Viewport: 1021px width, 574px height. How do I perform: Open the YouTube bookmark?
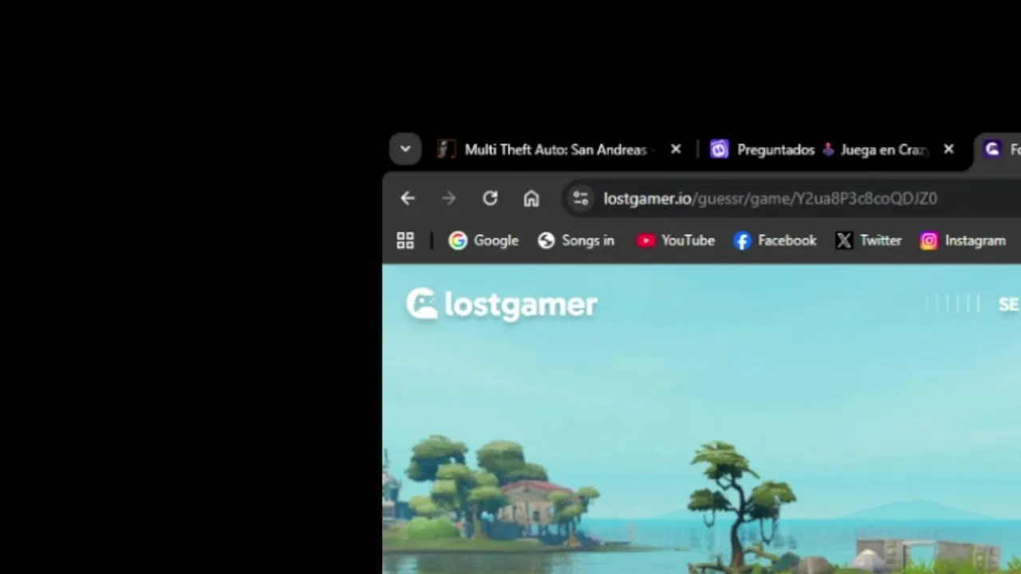click(x=676, y=241)
